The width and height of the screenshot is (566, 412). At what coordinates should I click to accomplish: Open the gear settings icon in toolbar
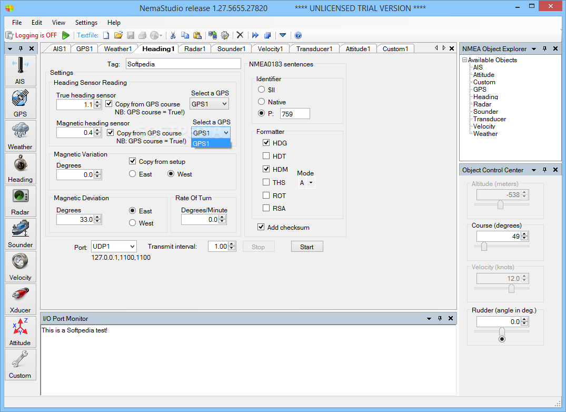pyautogui.click(x=225, y=35)
